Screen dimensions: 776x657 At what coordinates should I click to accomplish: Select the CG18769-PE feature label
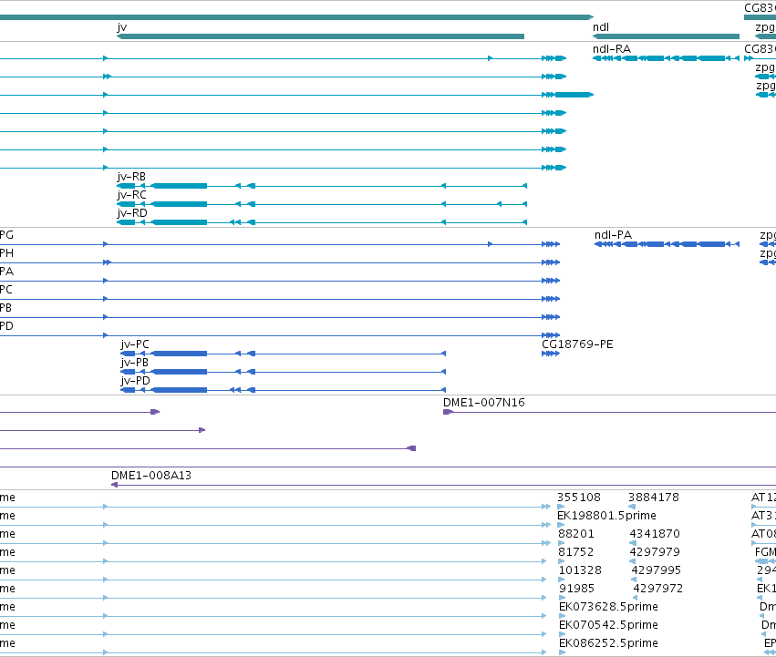577,344
